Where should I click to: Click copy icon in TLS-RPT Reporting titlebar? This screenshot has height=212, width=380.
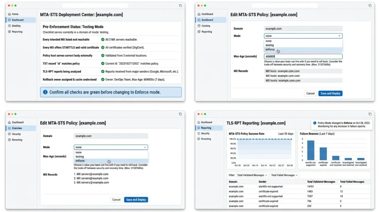(370, 114)
